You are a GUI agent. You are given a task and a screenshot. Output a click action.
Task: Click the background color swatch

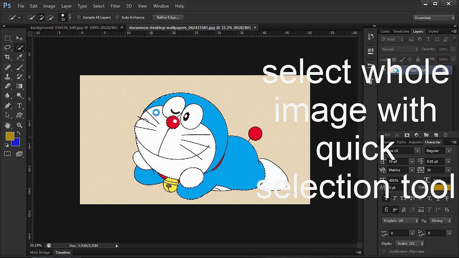point(16,143)
